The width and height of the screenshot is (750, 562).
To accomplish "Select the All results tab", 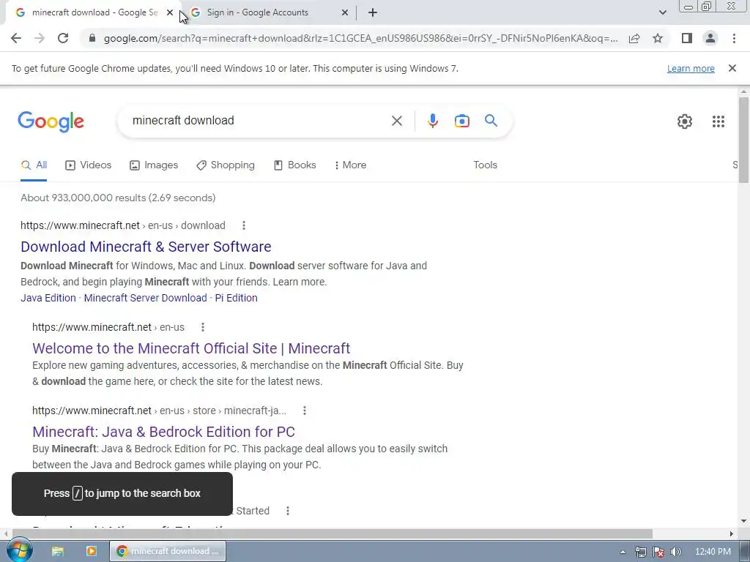I will 34,165.
